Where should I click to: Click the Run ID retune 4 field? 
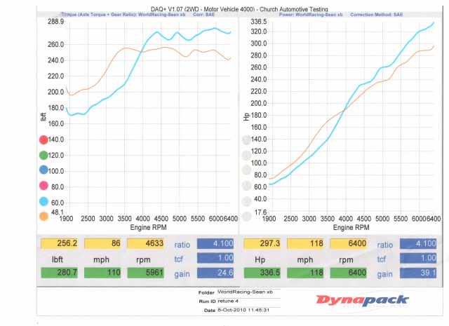click(x=248, y=301)
